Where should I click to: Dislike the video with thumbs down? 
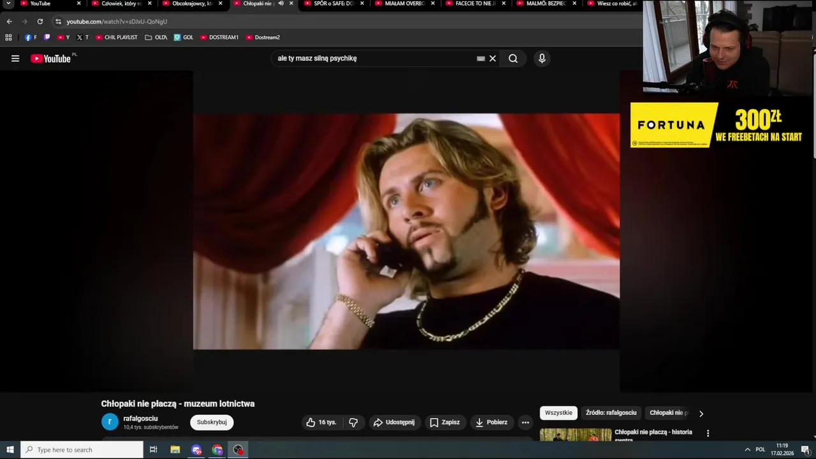(x=353, y=422)
